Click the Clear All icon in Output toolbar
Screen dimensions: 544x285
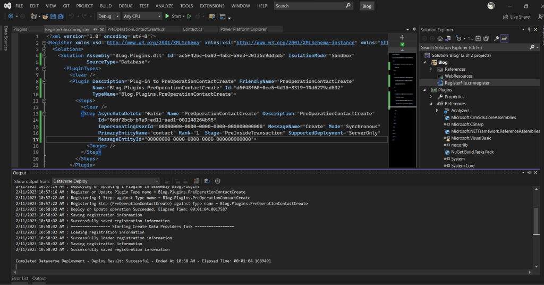point(197,181)
